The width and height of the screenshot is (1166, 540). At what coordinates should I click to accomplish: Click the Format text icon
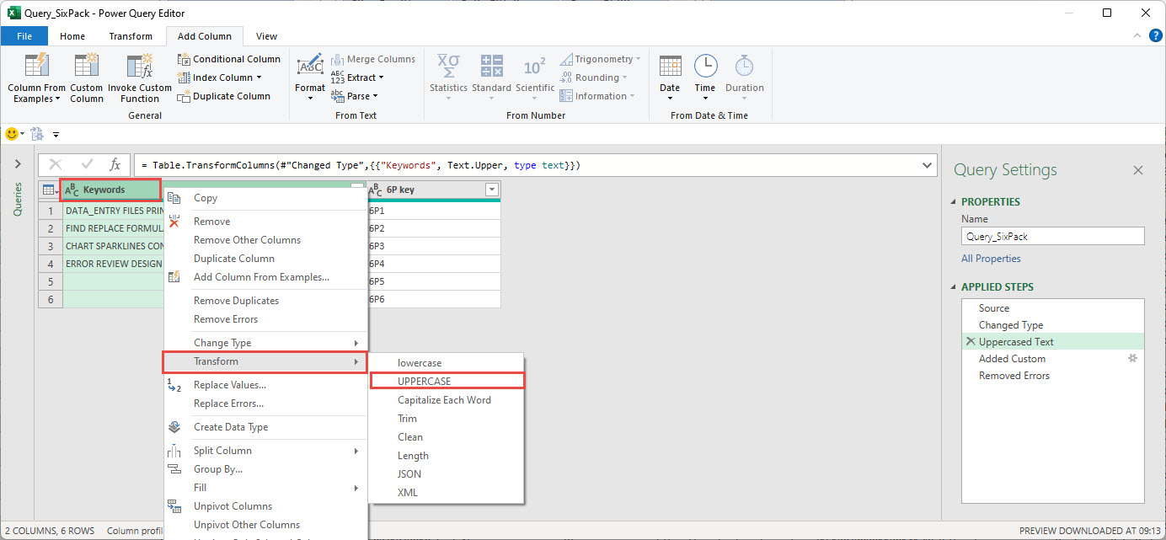coord(310,66)
